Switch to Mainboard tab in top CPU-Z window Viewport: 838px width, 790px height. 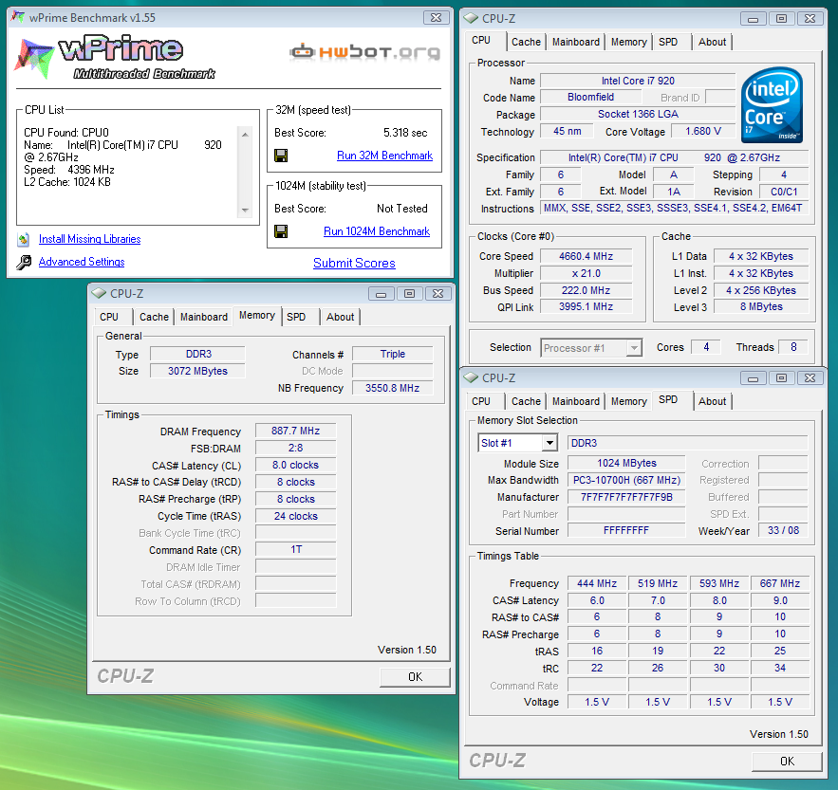[x=575, y=42]
